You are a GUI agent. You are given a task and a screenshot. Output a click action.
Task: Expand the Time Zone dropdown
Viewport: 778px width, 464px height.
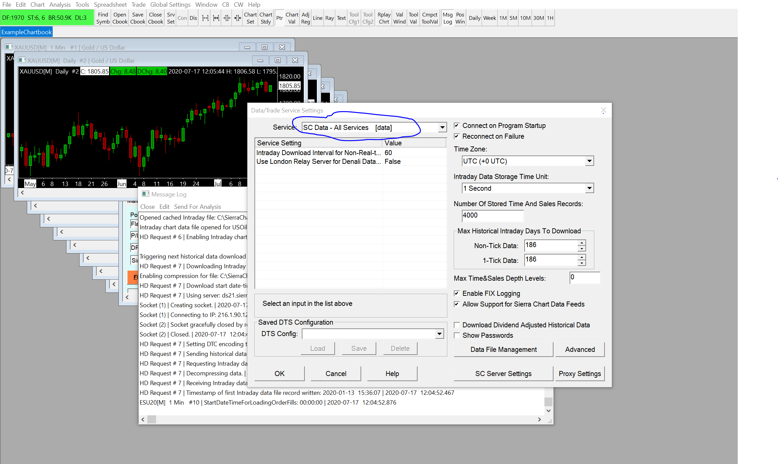pos(589,161)
